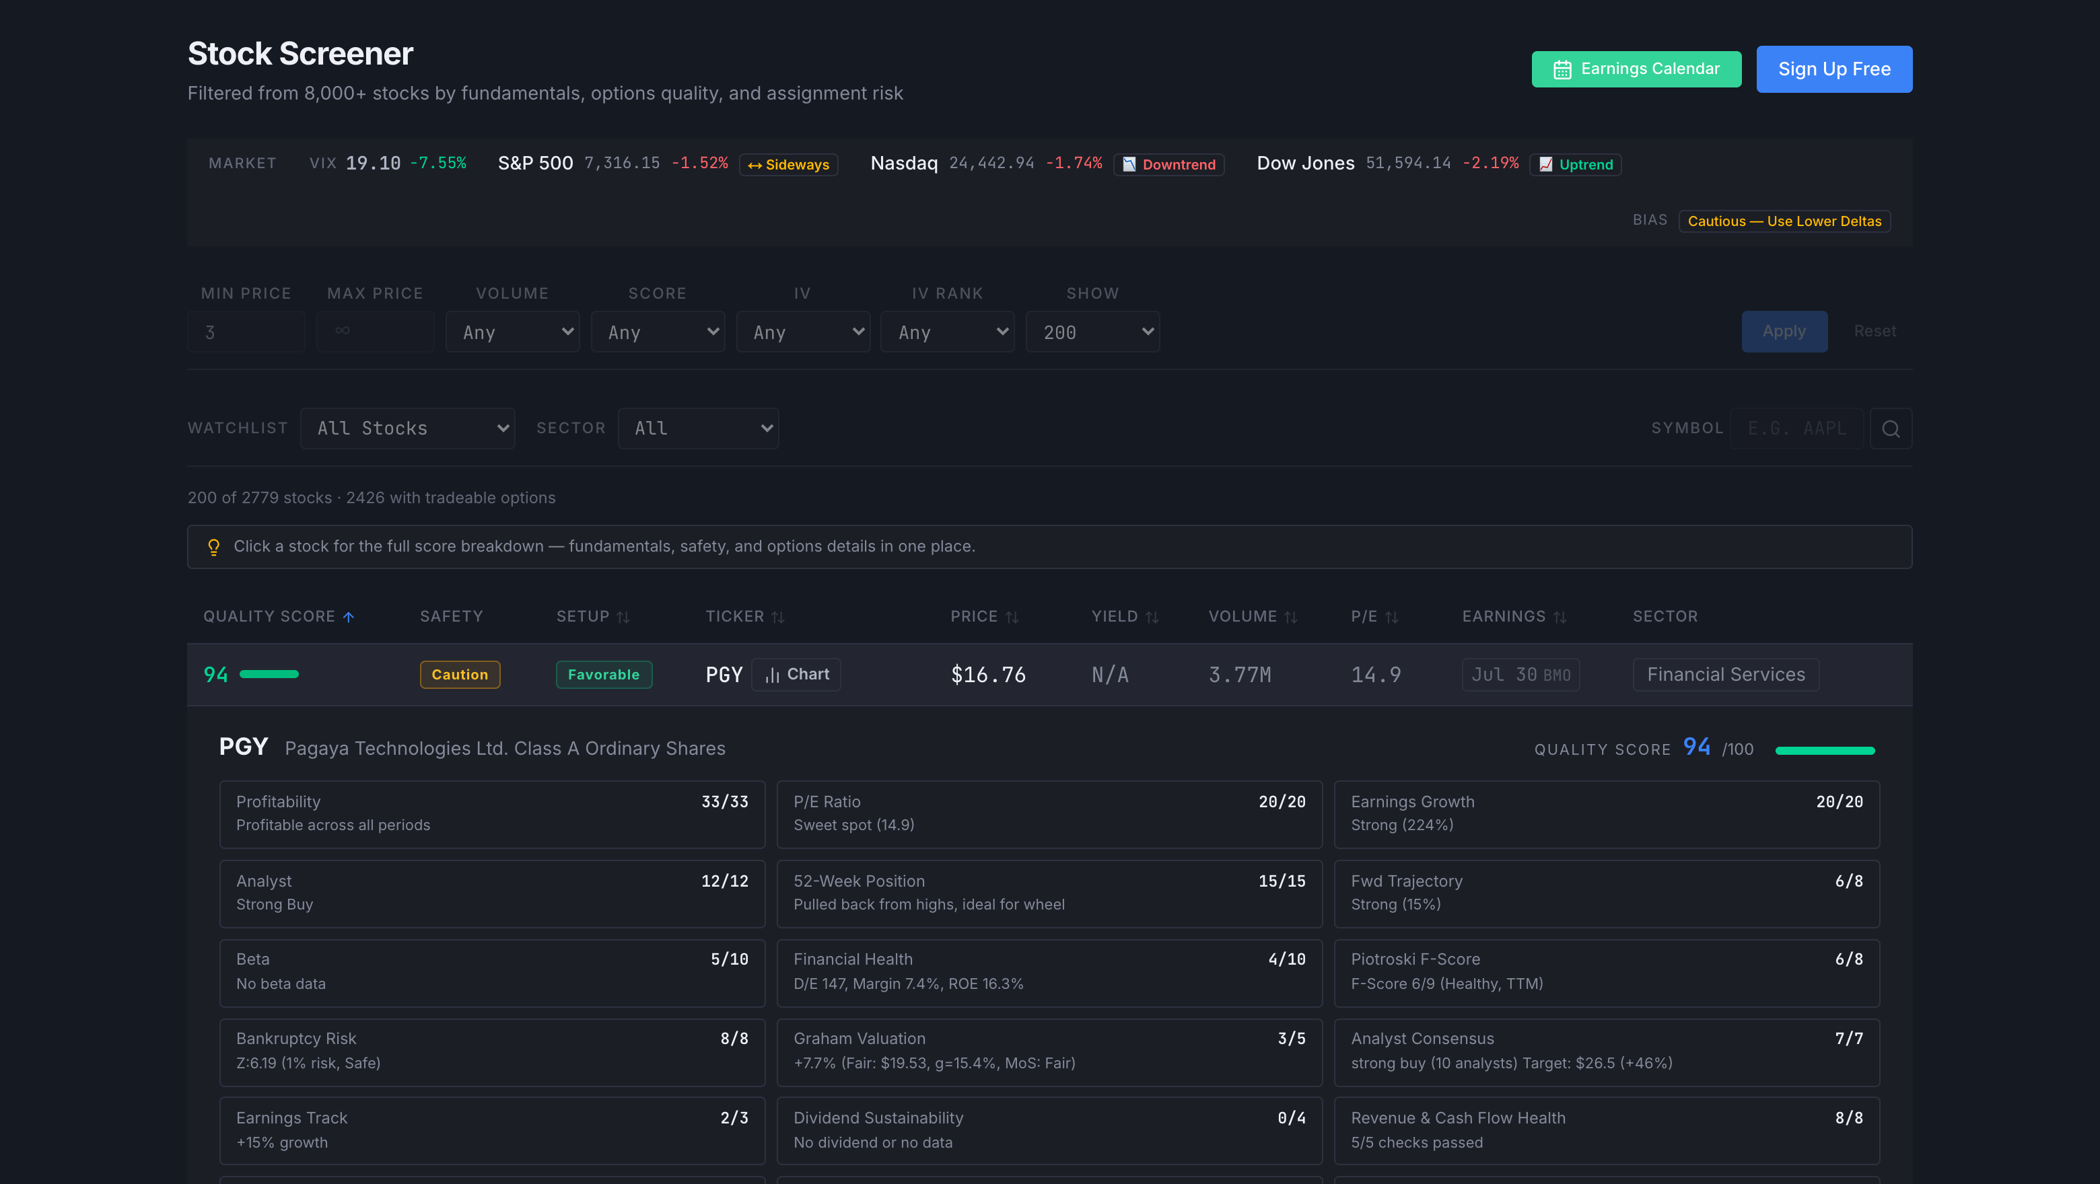Click the symbol search magnifier icon
Screen dimensions: 2100x1184
[1891, 429]
